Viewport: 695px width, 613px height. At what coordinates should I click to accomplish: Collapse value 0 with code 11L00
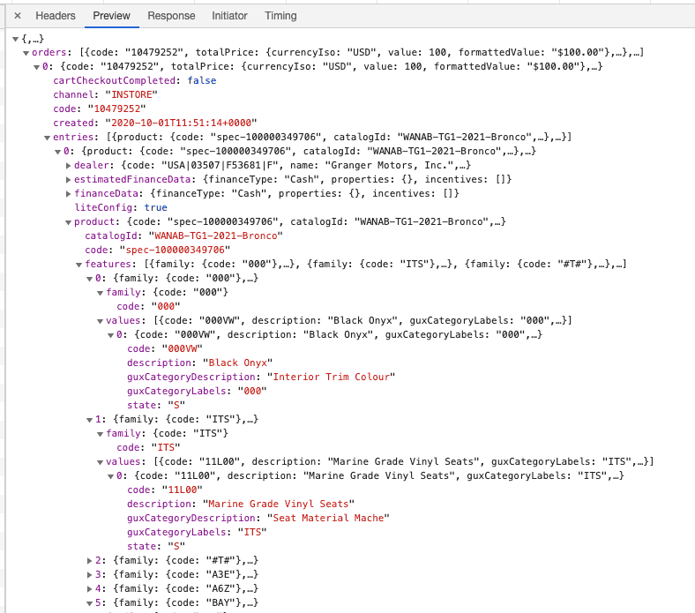(111, 476)
